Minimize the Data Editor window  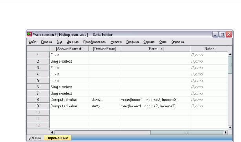pyautogui.click(x=215, y=35)
